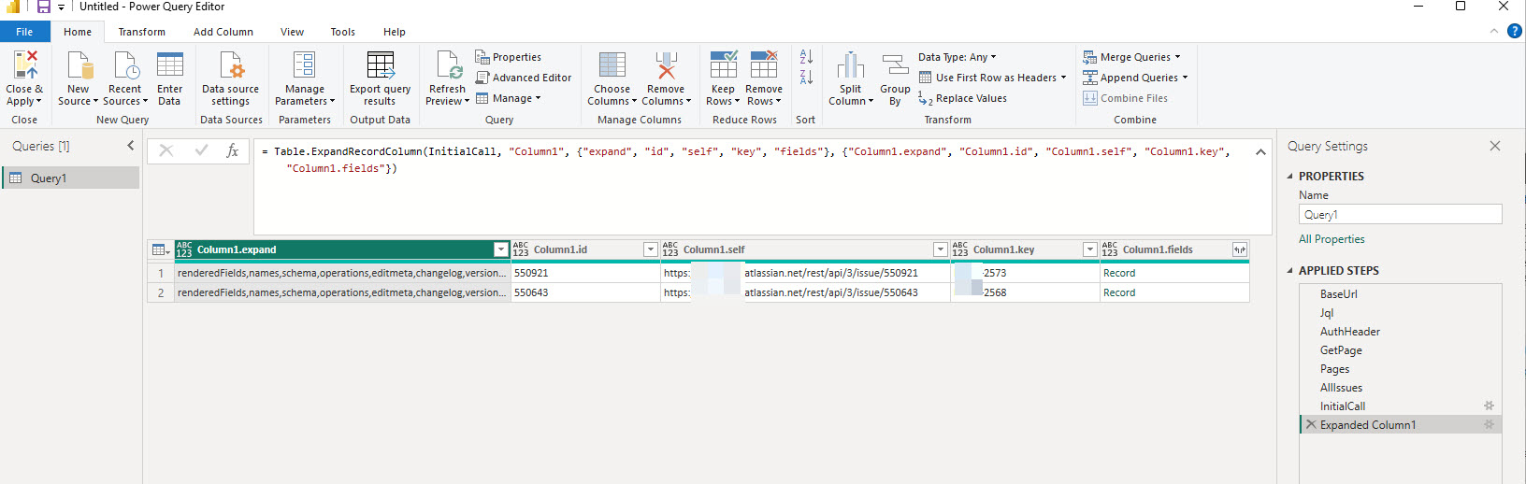Click the Group By icon

[895, 65]
